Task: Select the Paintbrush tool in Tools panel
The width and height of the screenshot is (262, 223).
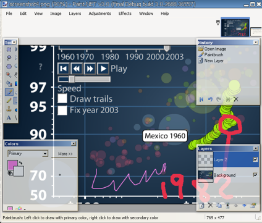Action: coord(9,92)
